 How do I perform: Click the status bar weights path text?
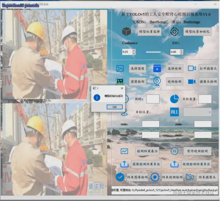[165, 190]
